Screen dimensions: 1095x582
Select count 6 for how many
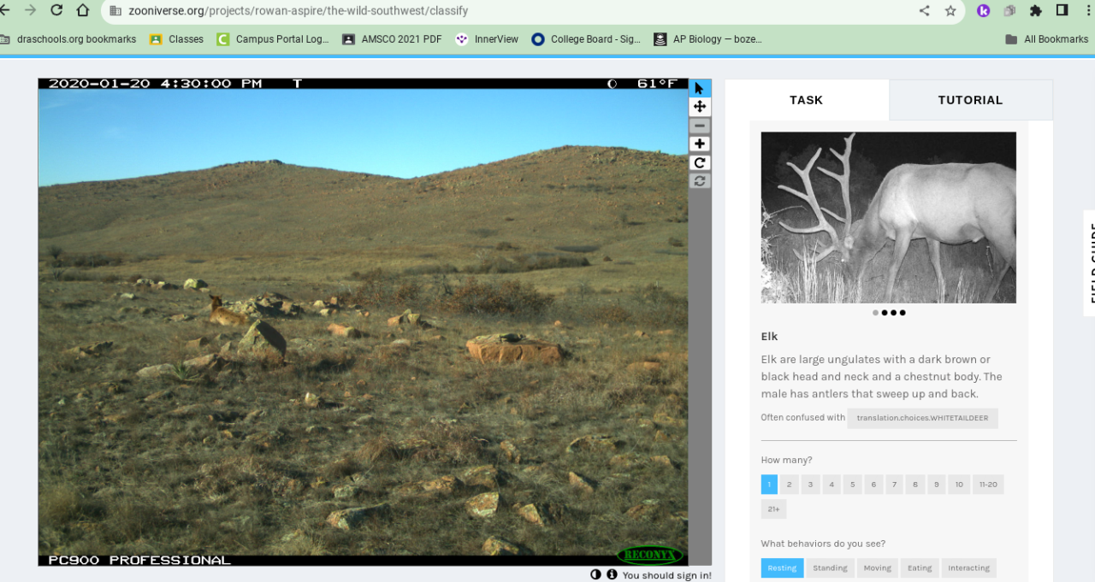coord(873,485)
